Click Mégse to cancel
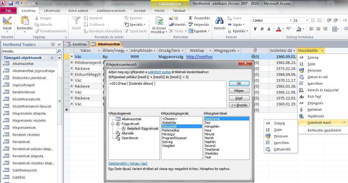The height and width of the screenshot is (183, 348). (239, 91)
